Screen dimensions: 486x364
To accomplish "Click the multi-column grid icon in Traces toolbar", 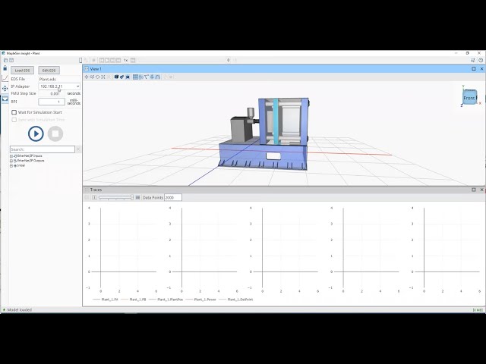I will click(x=137, y=197).
